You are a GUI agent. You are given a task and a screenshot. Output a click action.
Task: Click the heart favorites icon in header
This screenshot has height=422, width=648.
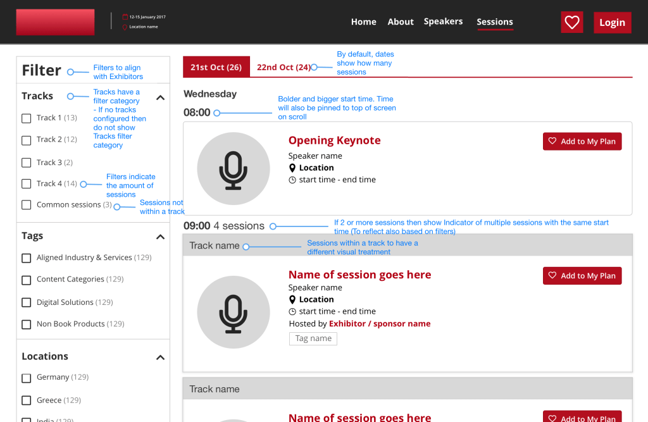tap(571, 22)
